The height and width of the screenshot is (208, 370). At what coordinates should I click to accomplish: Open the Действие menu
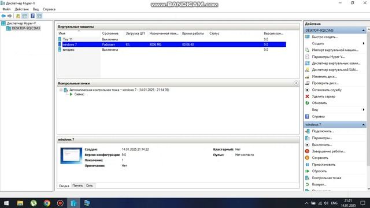point(22,9)
